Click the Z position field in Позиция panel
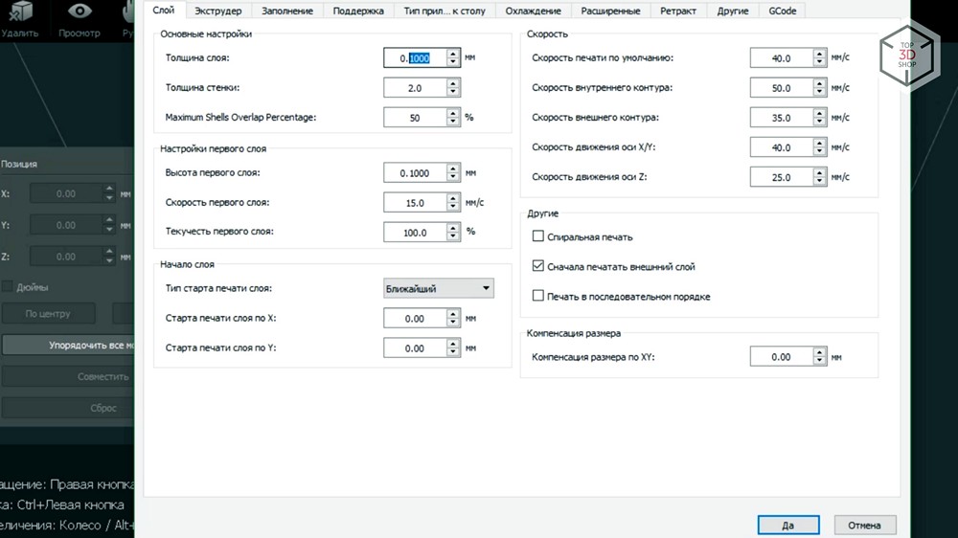This screenshot has height=538, width=958. [x=66, y=257]
